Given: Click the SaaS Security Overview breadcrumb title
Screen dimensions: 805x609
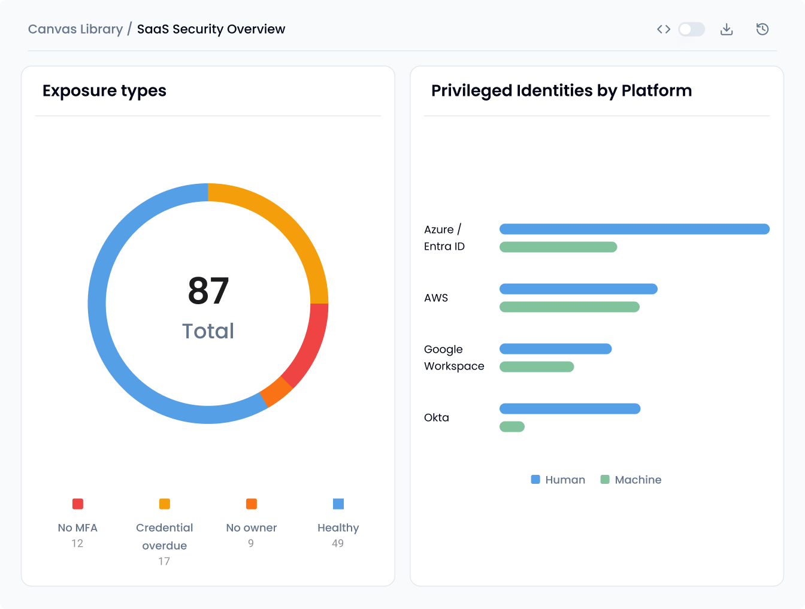Looking at the screenshot, I should click(211, 29).
